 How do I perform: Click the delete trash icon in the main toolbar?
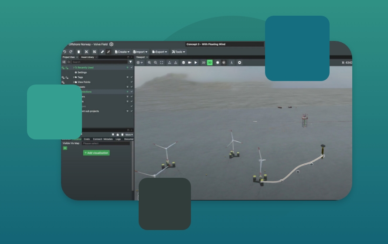(x=79, y=52)
